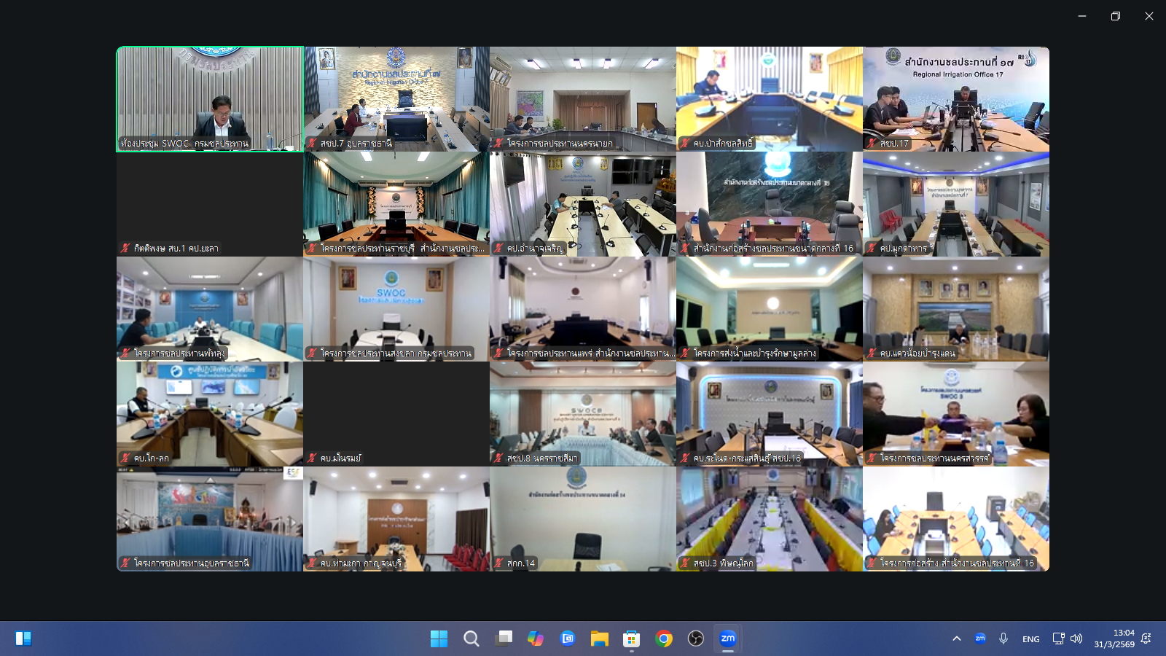This screenshot has height=656, width=1166.
Task: Expand hidden system tray icons chevron
Action: 957,639
